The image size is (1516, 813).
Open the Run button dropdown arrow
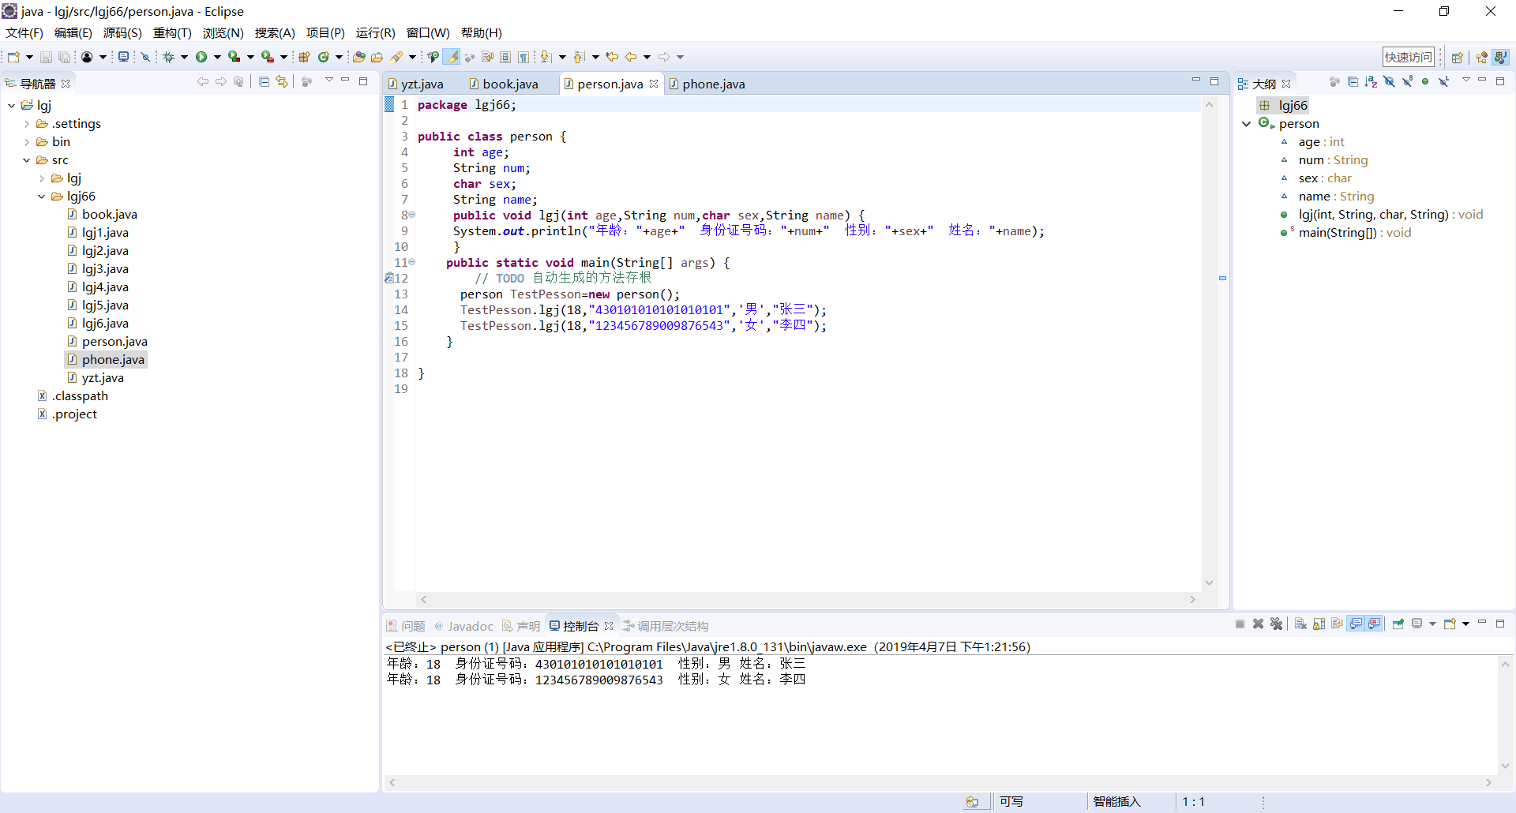217,57
